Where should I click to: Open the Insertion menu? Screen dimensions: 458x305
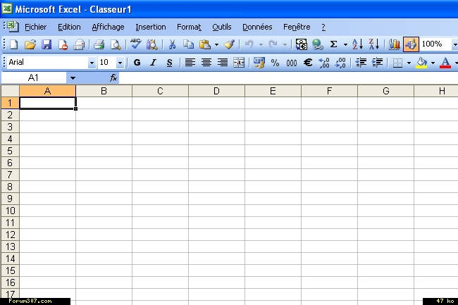[151, 27]
